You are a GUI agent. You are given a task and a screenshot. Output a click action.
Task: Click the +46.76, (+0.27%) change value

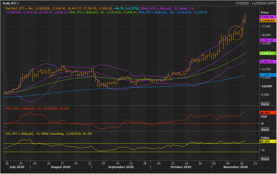[x=126, y=8]
